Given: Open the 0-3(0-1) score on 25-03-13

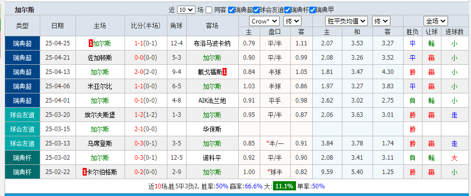Looking at the screenshot, I should (145, 144).
